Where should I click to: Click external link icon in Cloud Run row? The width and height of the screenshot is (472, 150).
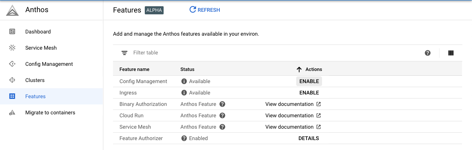tap(318, 115)
